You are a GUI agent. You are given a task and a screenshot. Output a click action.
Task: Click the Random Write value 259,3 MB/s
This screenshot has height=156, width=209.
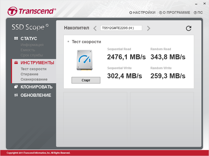(168, 76)
